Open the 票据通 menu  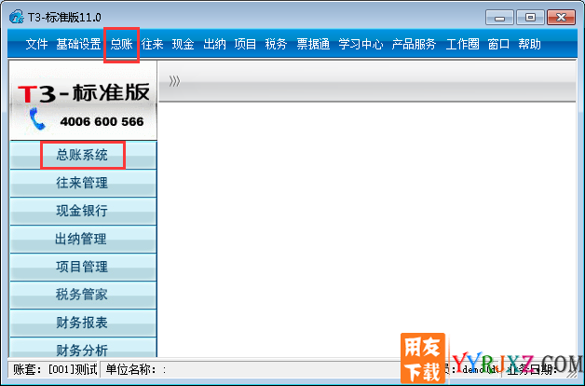click(x=313, y=45)
